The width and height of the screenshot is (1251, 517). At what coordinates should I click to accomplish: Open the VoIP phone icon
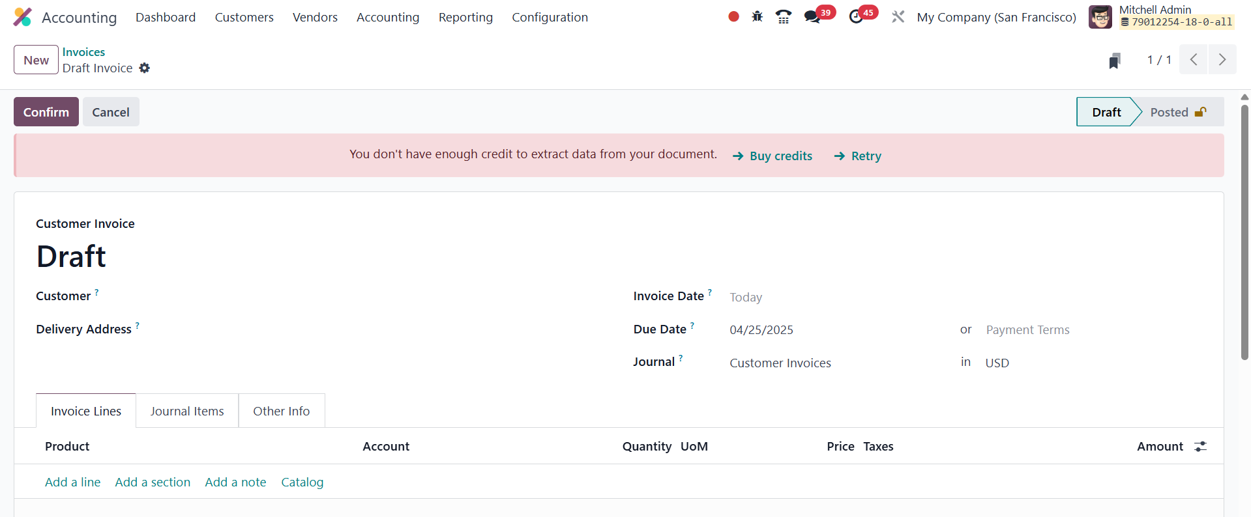(x=784, y=17)
